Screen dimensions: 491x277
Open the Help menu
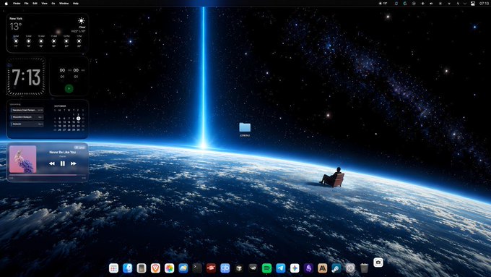76,4
